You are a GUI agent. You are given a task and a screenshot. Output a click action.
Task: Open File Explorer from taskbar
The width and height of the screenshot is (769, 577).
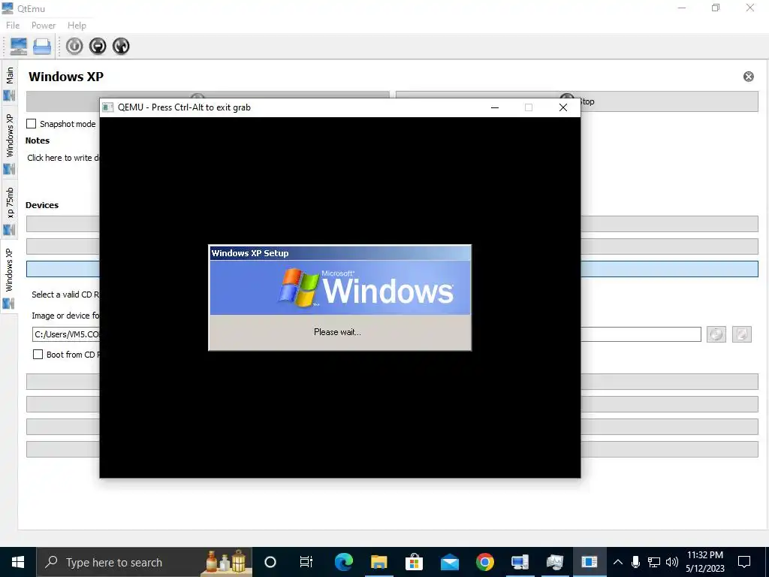(x=378, y=562)
